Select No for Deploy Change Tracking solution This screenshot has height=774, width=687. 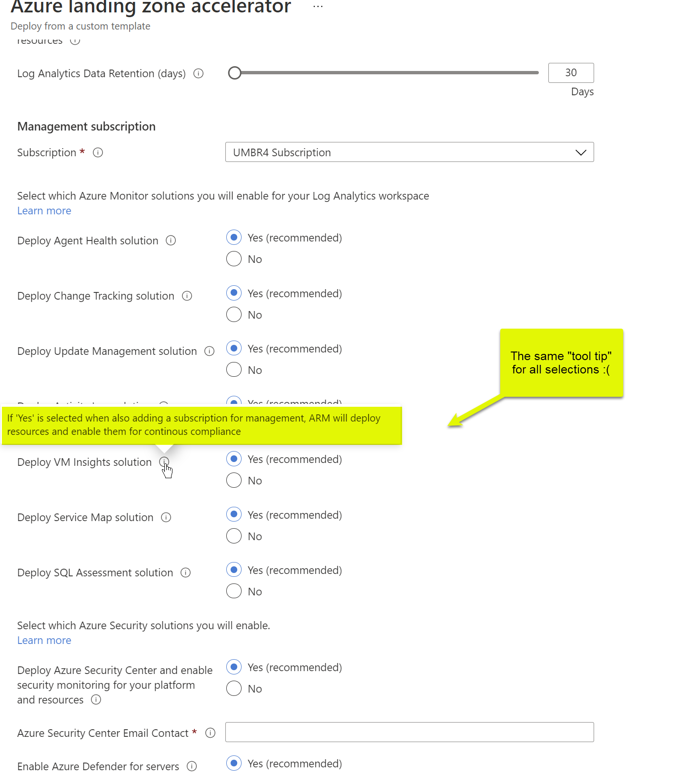(x=234, y=314)
